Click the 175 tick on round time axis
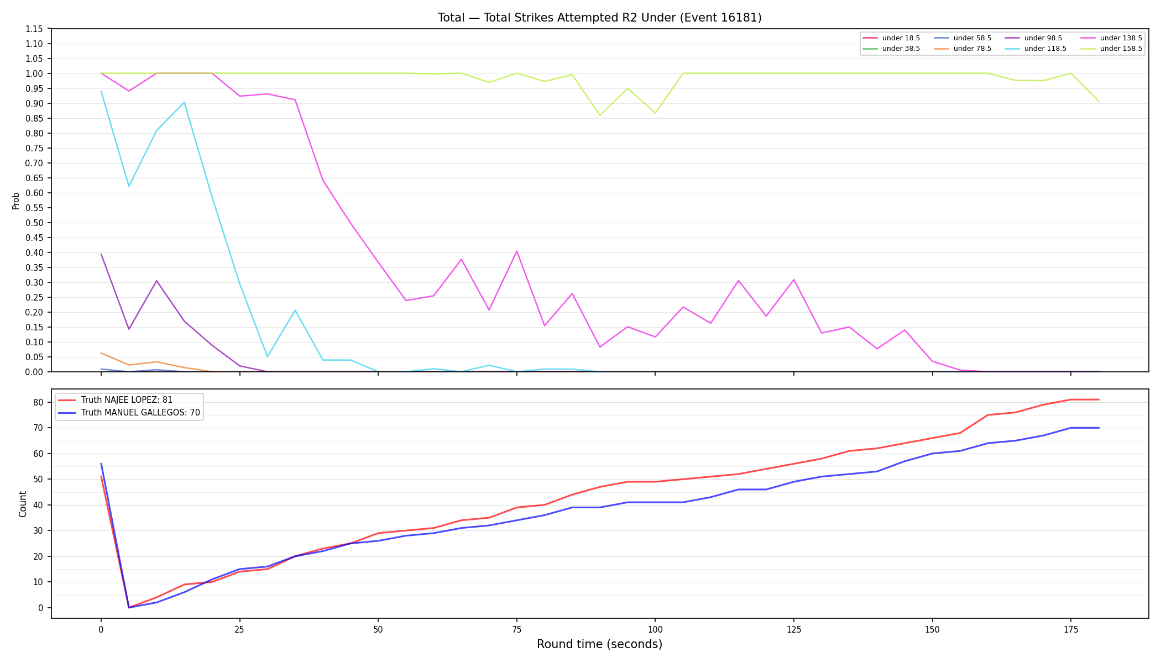This screenshot has width=1161, height=663. tap(1071, 629)
